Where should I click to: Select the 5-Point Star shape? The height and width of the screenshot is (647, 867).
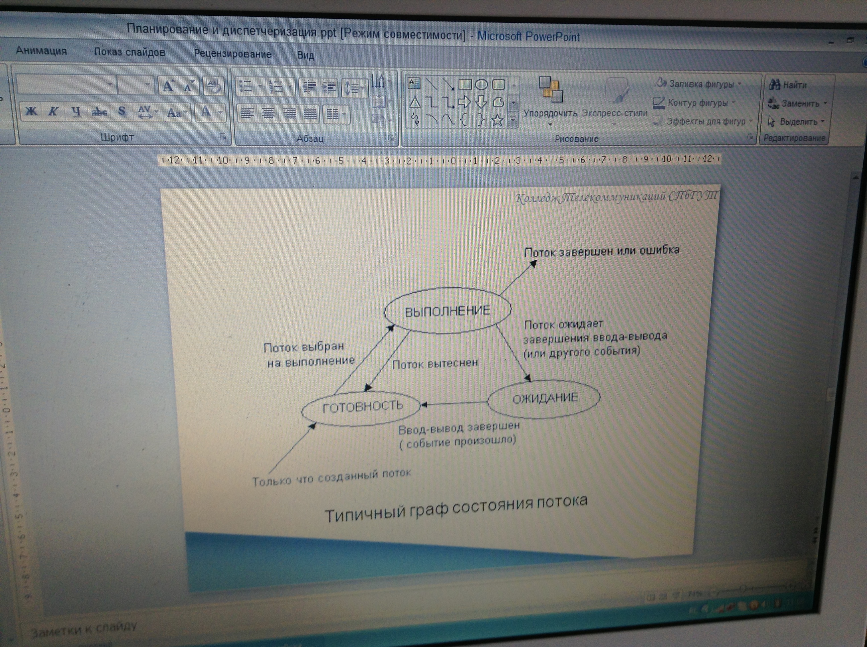click(x=497, y=120)
